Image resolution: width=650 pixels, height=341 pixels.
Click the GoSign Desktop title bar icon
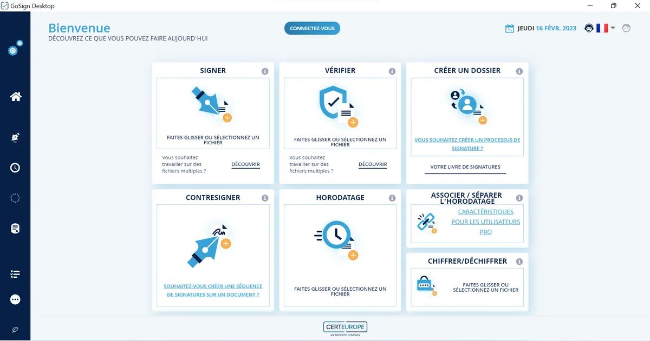(x=5, y=5)
